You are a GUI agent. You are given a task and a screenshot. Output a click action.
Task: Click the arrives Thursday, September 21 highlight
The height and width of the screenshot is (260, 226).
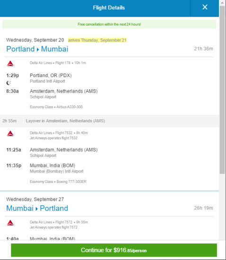click(97, 40)
